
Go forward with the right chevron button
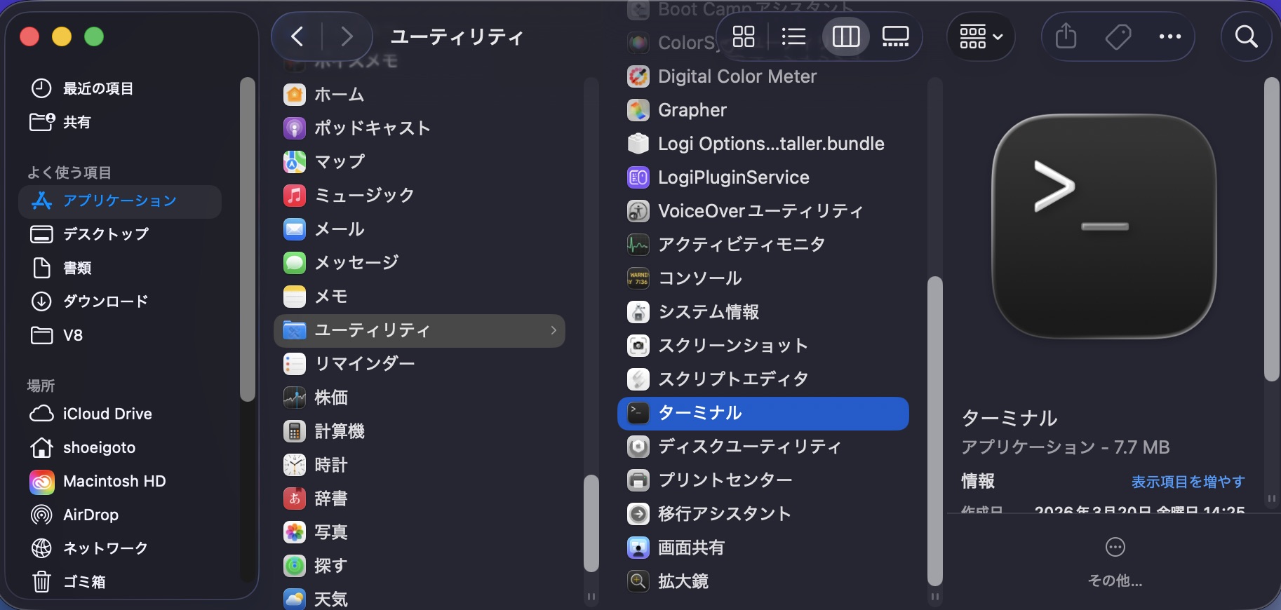(346, 36)
